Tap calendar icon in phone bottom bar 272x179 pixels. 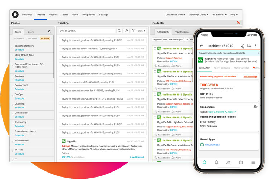(241, 162)
